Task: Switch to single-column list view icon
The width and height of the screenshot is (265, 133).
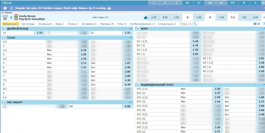Action: 259,24
